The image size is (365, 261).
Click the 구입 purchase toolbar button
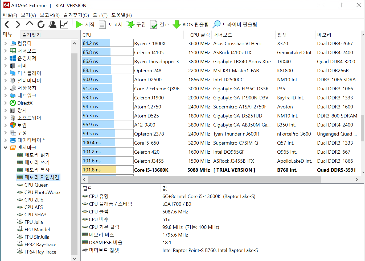(136, 24)
